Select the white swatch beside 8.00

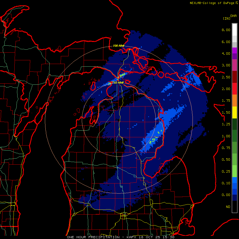pyautogui.click(x=234, y=30)
